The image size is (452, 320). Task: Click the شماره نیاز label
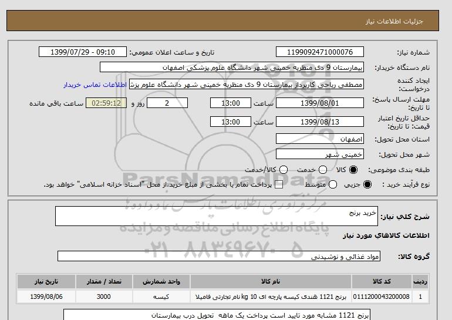point(413,52)
